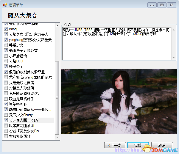The image size is (179, 154).
Task: Toggle 火焰之女-凝落-东方美人 checkbox
Action: pyautogui.click(x=6, y=34)
